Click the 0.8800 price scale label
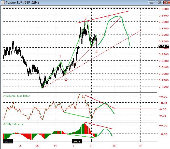170x149 pixels. coord(164,22)
